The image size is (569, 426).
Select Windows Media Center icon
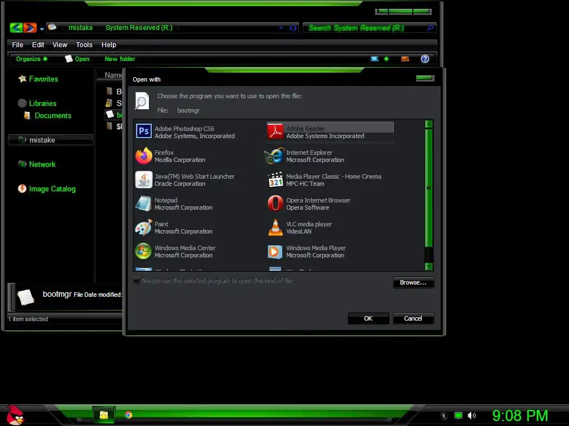[x=144, y=251]
